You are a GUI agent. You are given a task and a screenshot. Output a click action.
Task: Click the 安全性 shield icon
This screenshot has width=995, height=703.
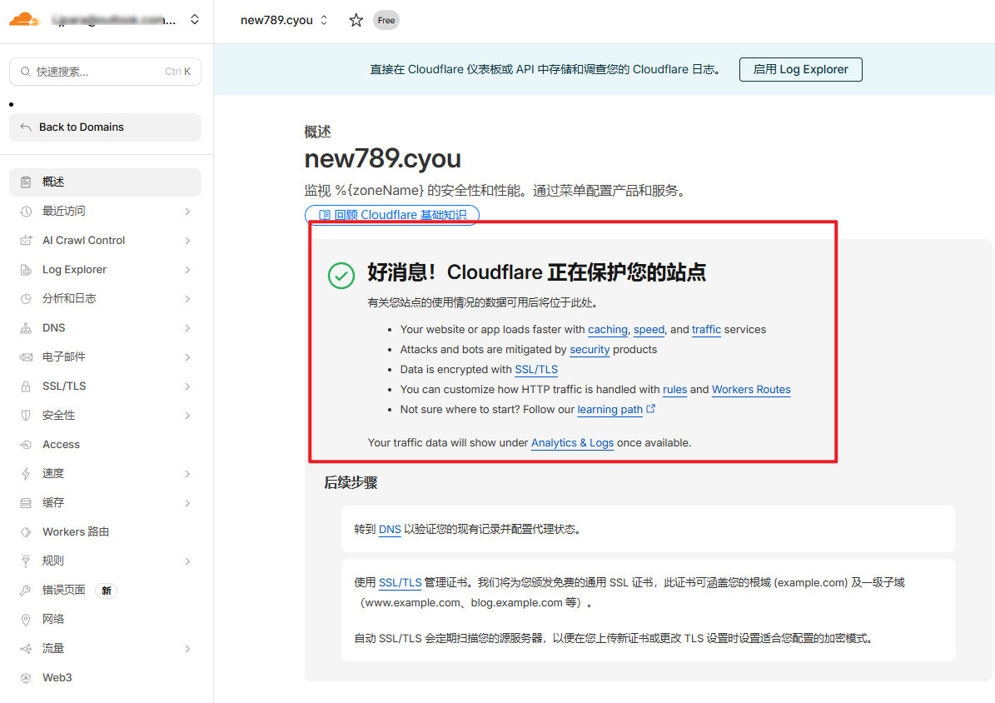pyautogui.click(x=26, y=416)
